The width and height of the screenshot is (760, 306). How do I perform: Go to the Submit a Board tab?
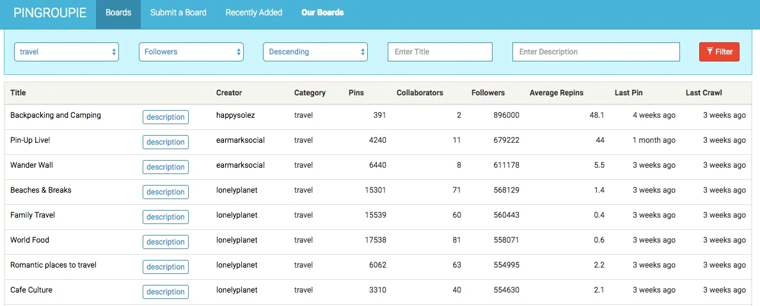178,13
